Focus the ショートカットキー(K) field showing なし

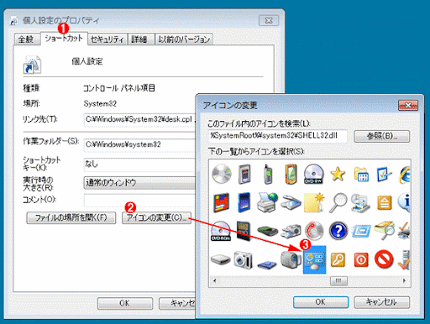139,165
